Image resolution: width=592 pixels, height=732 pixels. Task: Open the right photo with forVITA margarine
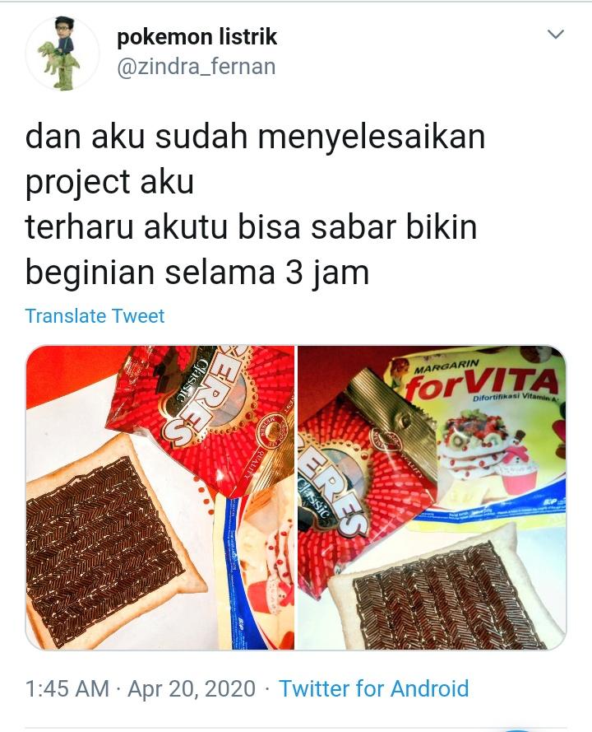click(x=432, y=497)
